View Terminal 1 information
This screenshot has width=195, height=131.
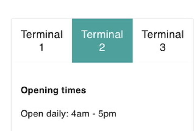42,41
